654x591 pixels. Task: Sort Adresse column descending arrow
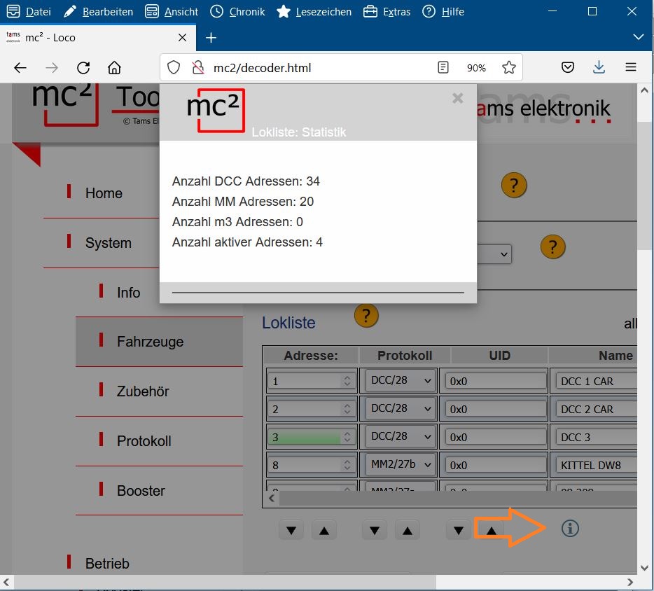[291, 531]
